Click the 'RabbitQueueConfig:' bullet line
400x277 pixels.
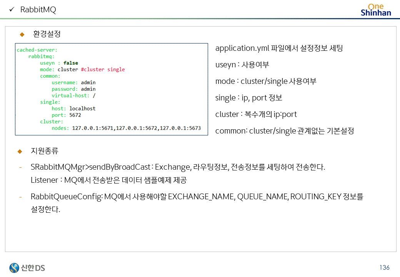click(x=197, y=197)
